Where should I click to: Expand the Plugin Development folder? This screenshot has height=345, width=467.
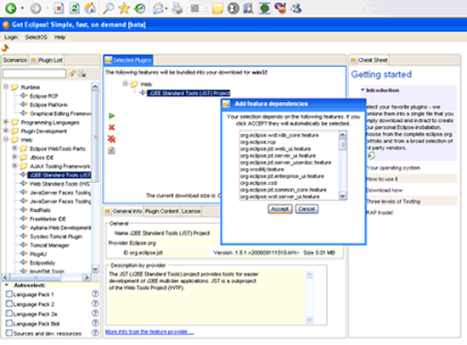[6, 131]
